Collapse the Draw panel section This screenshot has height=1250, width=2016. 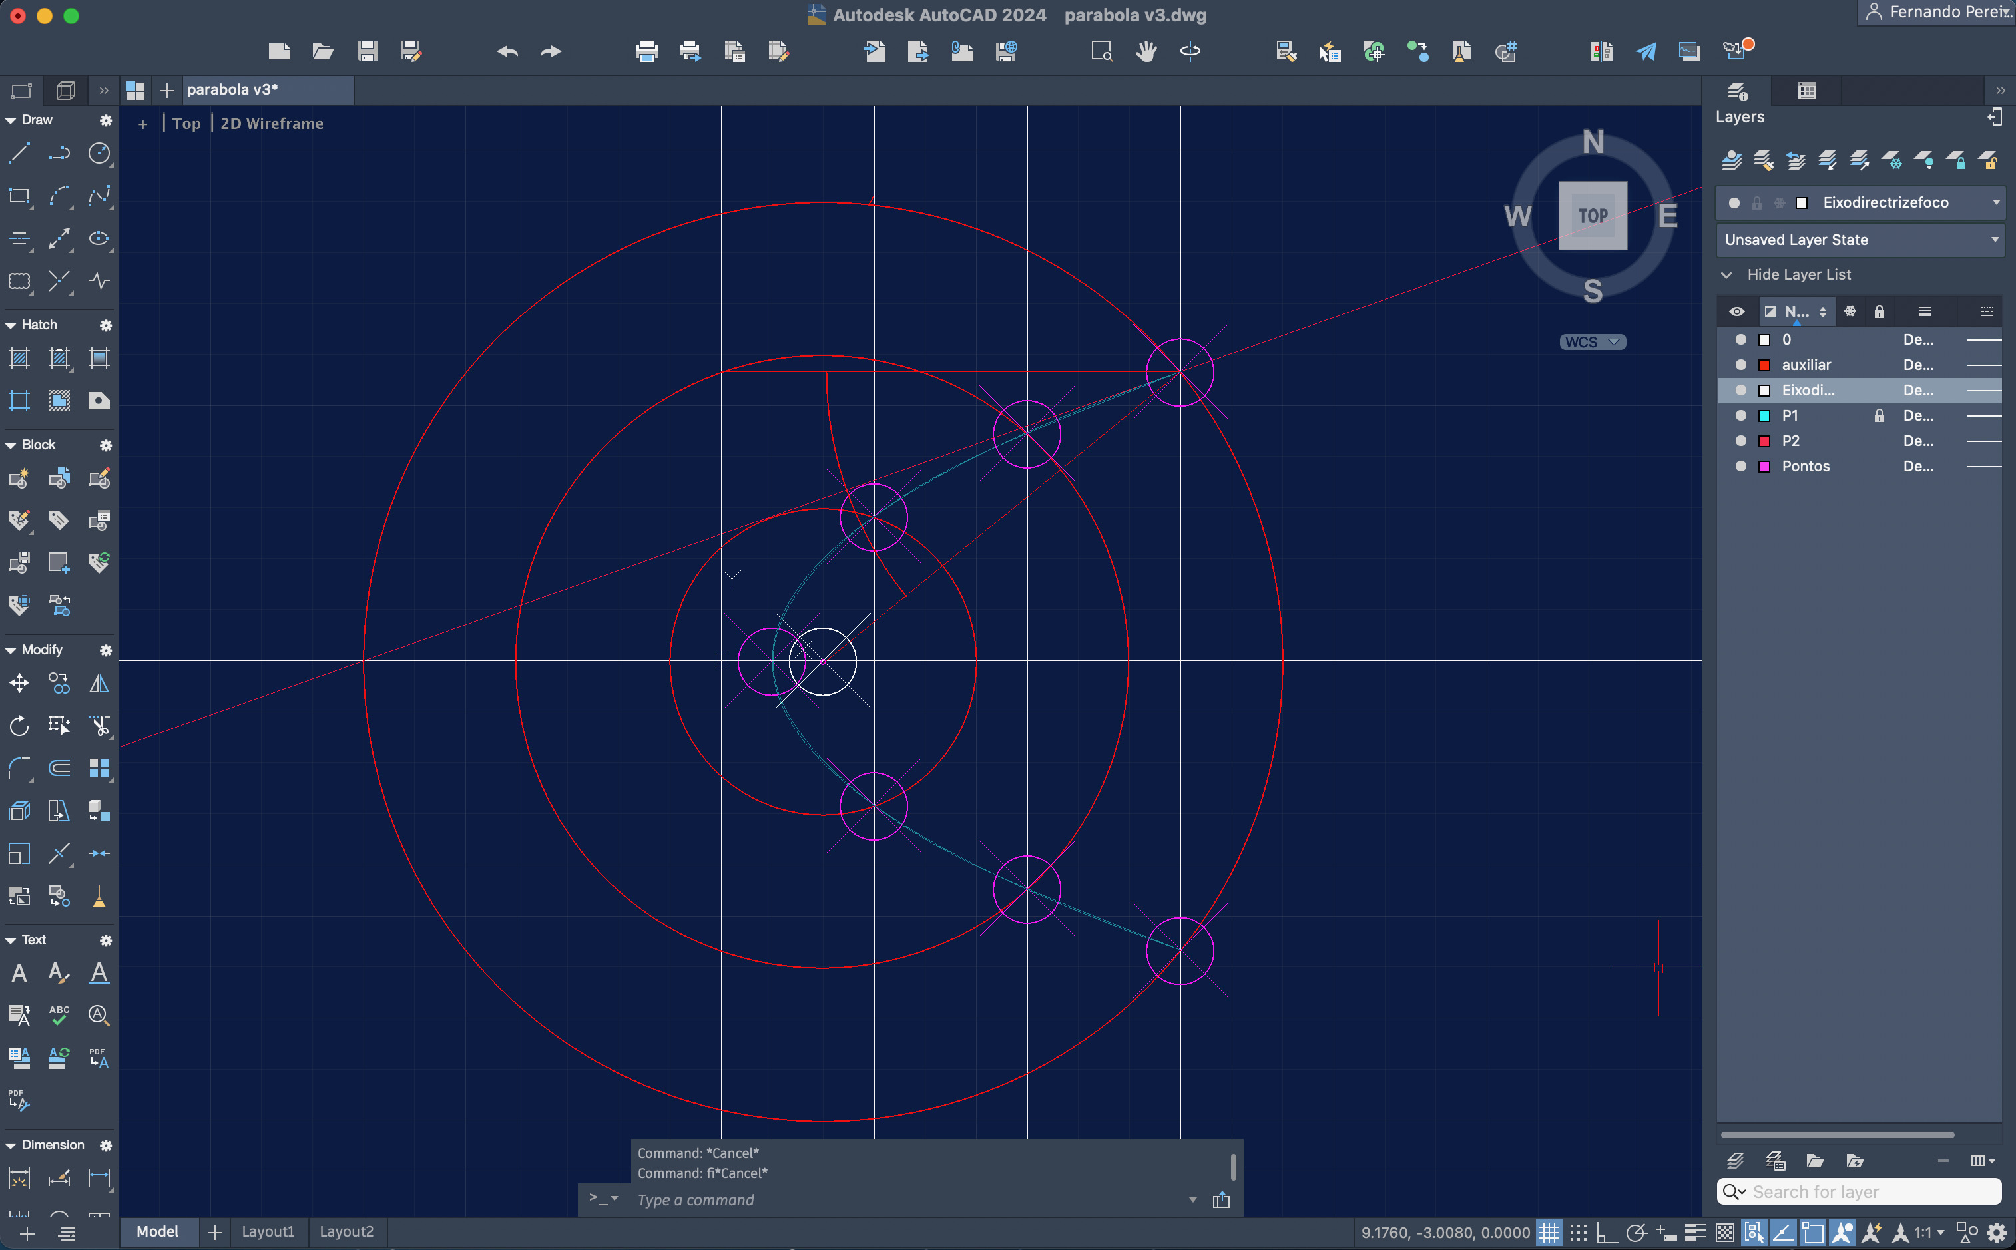pyautogui.click(x=11, y=120)
